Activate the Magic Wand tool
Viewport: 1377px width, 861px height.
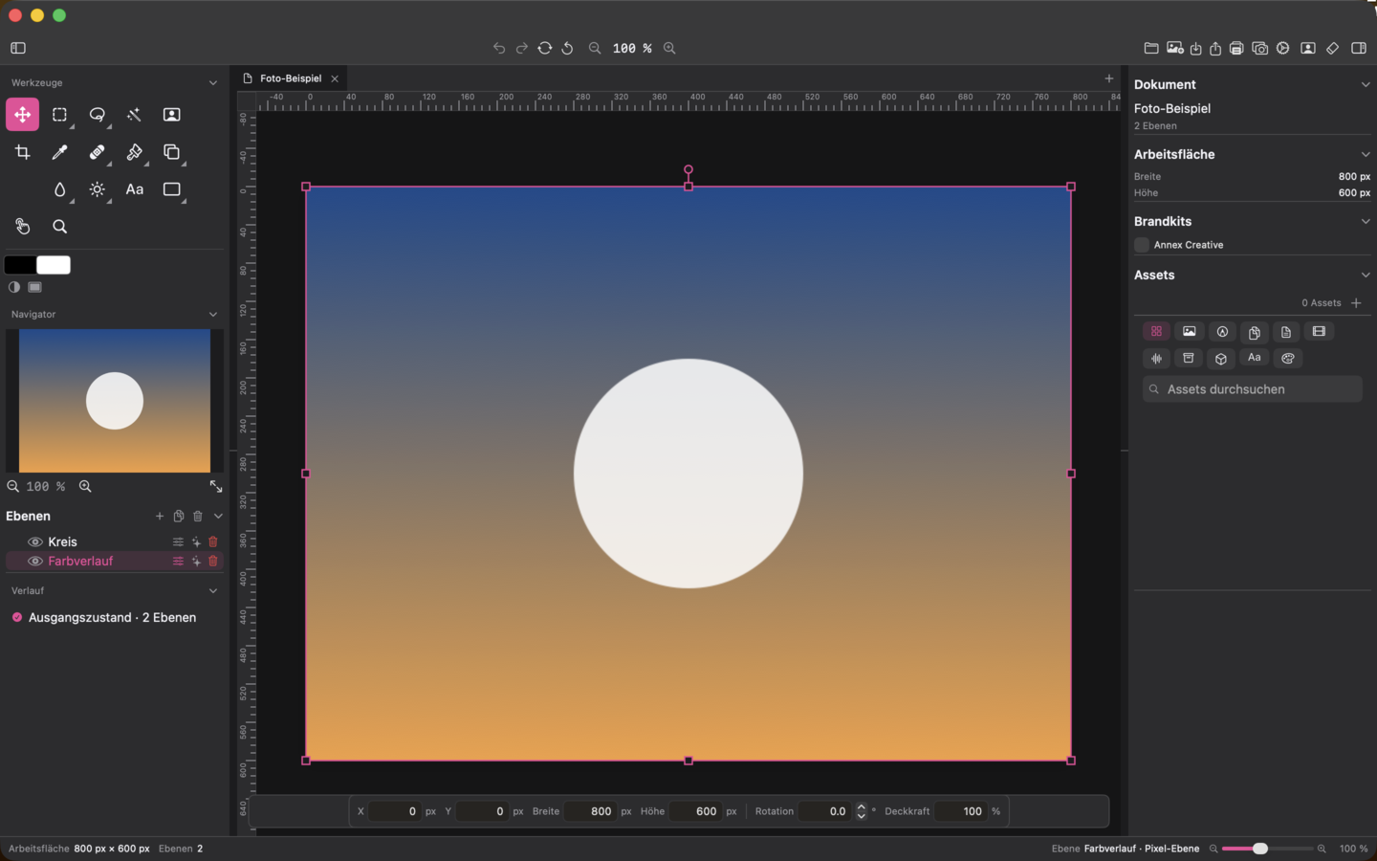(135, 115)
